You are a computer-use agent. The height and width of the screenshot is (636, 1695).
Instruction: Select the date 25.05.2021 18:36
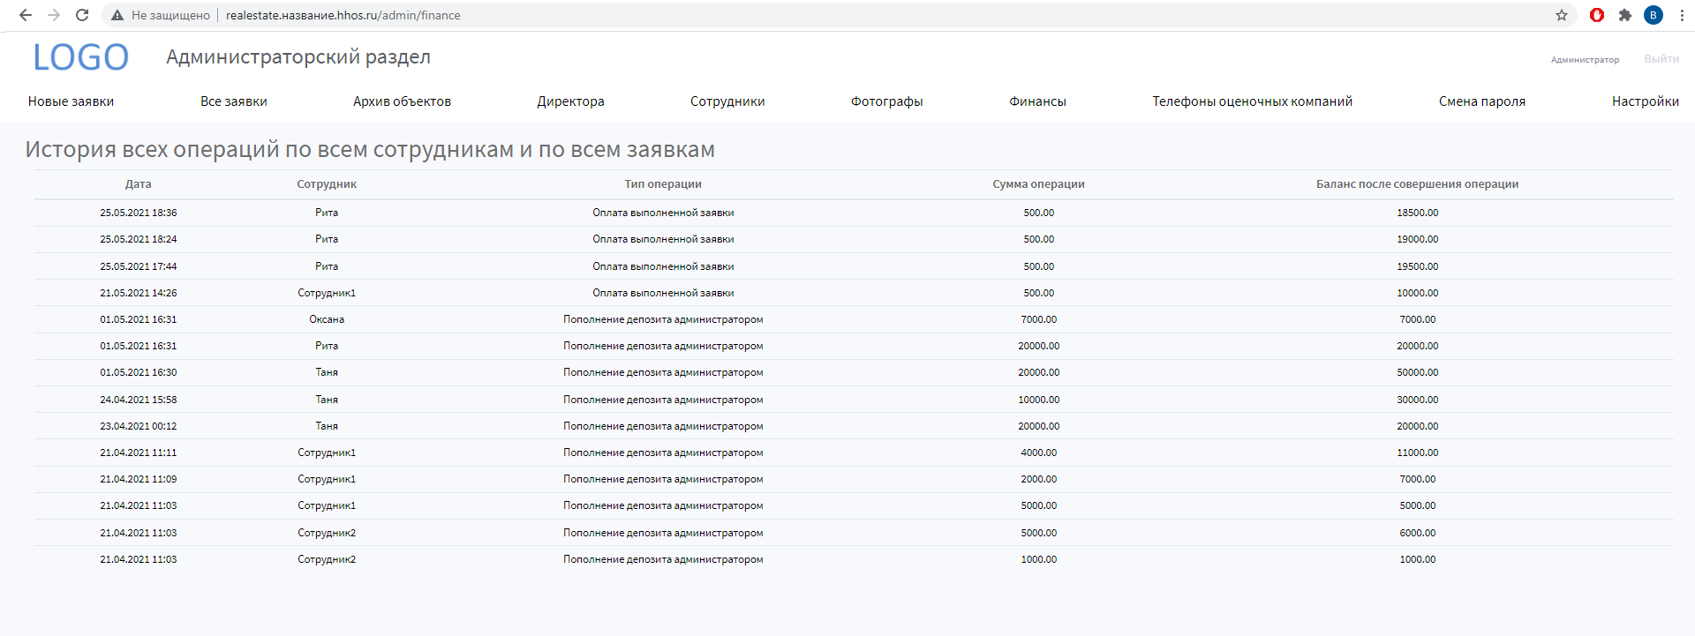(x=139, y=213)
